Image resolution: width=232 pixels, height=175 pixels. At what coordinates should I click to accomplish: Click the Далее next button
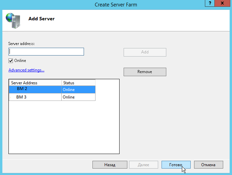tap(143, 165)
